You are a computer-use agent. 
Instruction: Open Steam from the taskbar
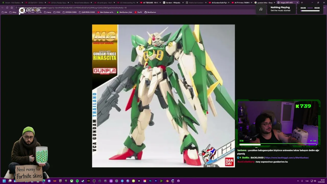pos(83,181)
